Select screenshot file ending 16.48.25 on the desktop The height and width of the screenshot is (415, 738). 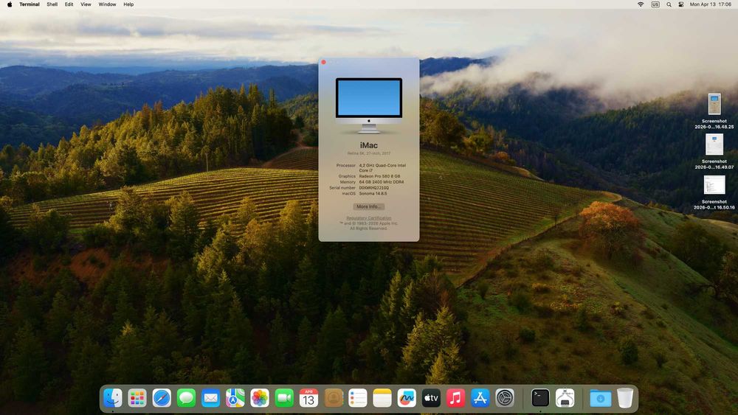pos(714,111)
